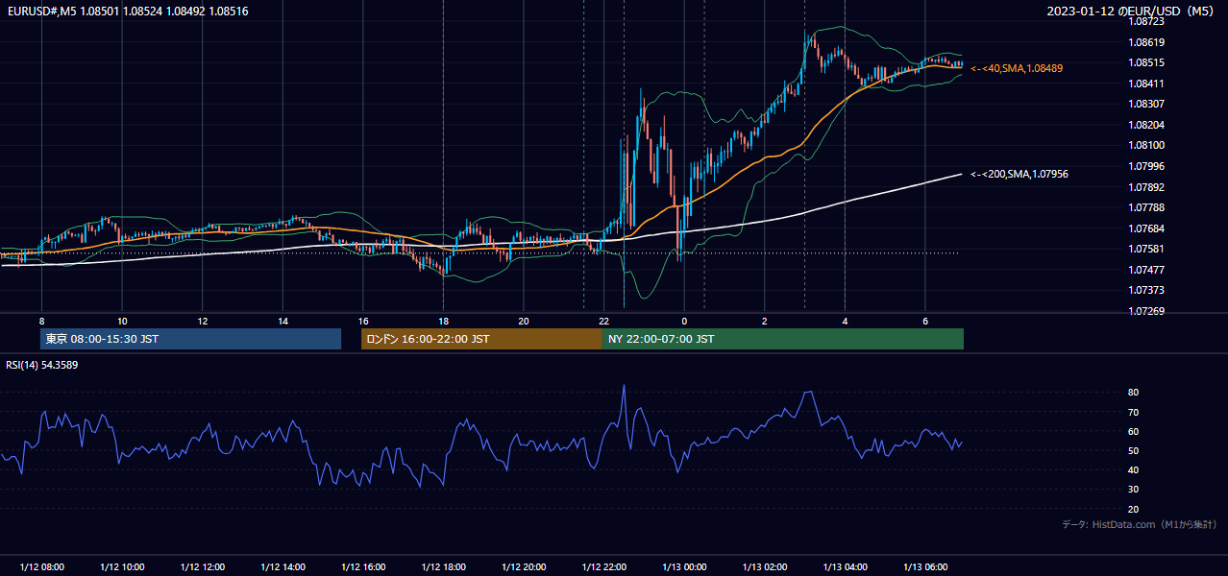
Task: Click hour label 16 on the price chart axis
Action: point(363,321)
